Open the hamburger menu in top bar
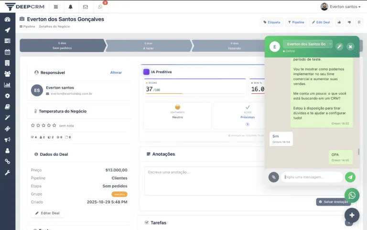Image resolution: width=367 pixels, height=230 pixels. [56, 7]
